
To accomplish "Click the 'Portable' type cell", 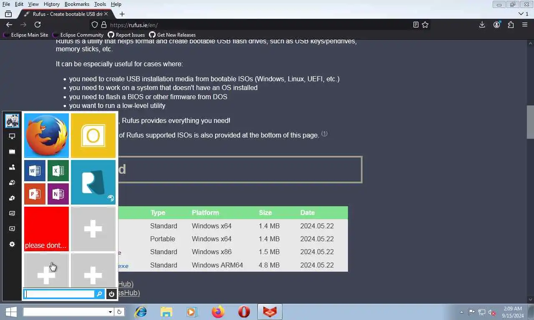I will click(x=163, y=239).
